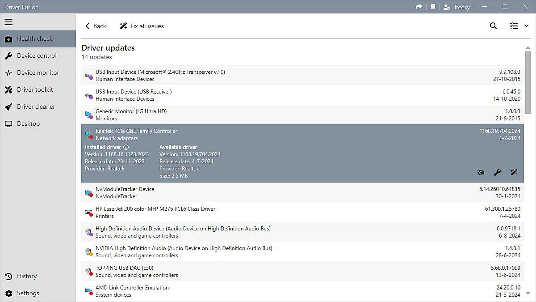Screen dimensions: 536x302
Task: Click the info icon next to Installed driver
Action: (126, 147)
